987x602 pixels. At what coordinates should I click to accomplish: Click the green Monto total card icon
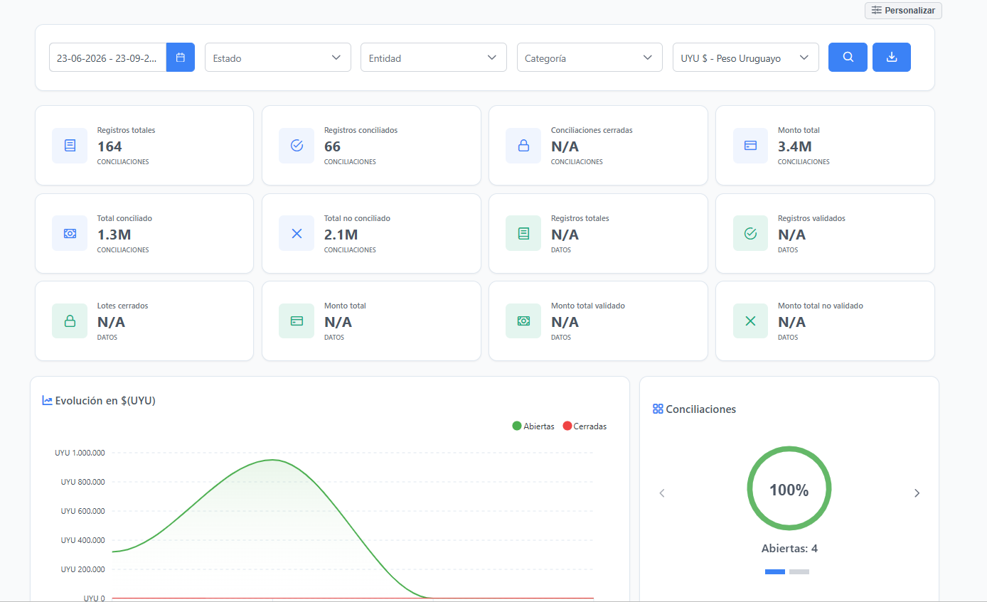pos(297,321)
